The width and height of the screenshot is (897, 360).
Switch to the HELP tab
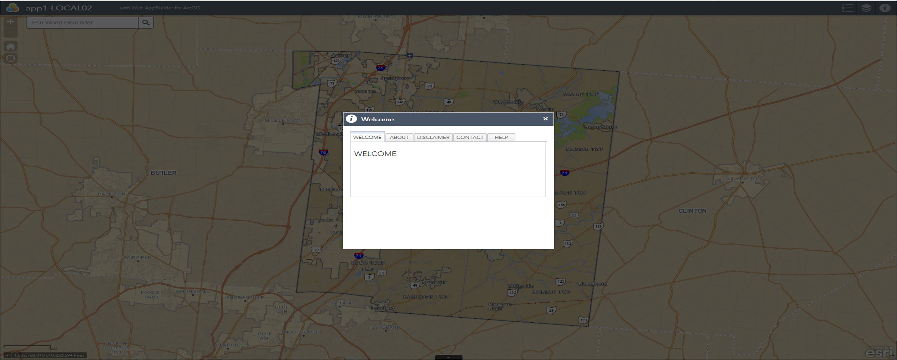click(501, 137)
